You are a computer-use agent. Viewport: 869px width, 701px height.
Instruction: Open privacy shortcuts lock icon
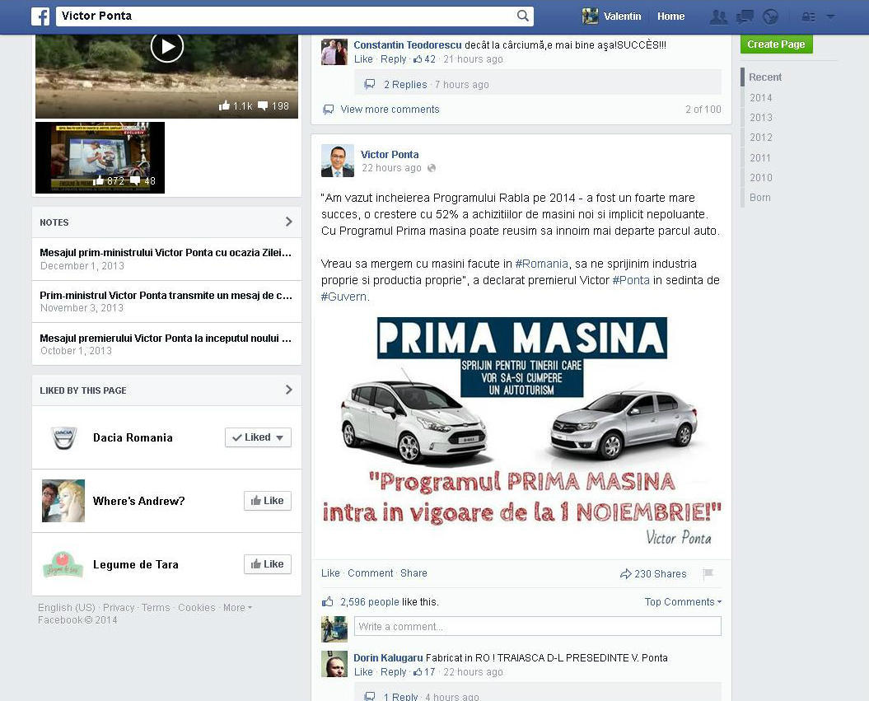(x=808, y=17)
